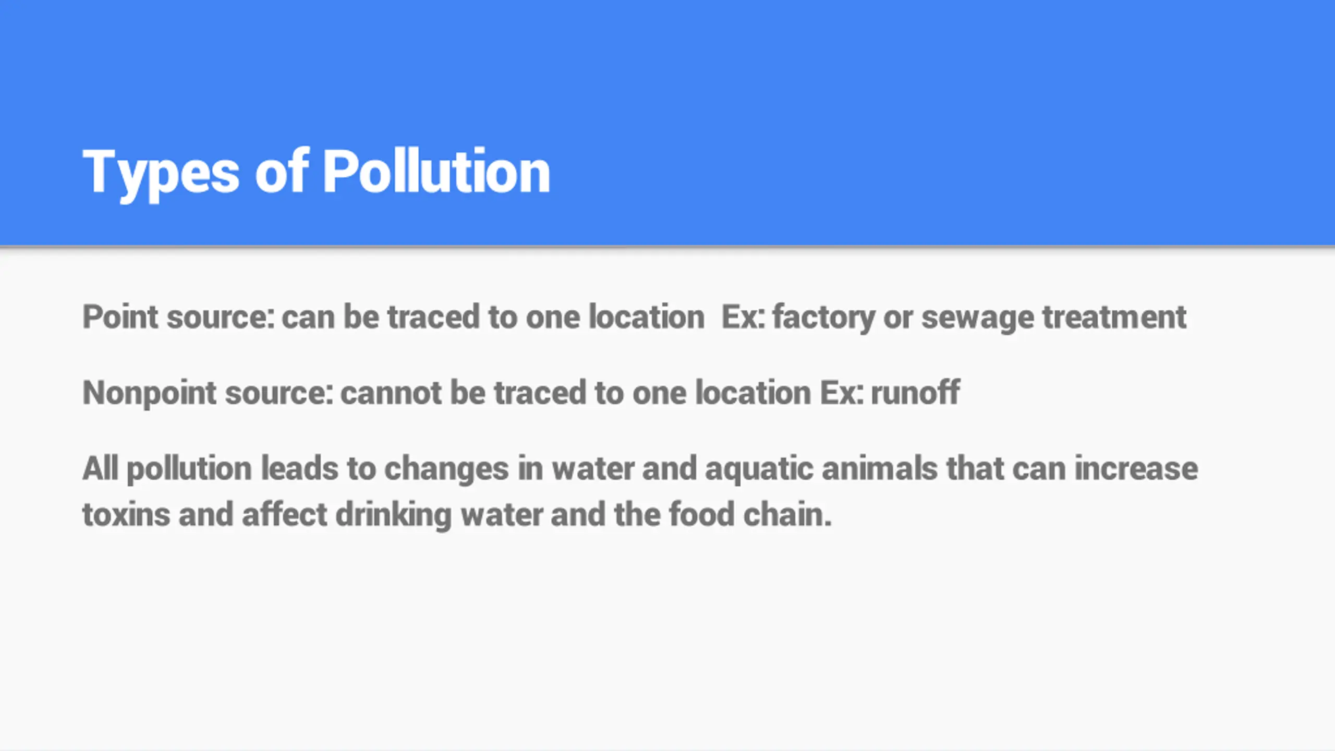Click the "All pollution leads" sentence start
The image size is (1335, 751).
coord(211,468)
